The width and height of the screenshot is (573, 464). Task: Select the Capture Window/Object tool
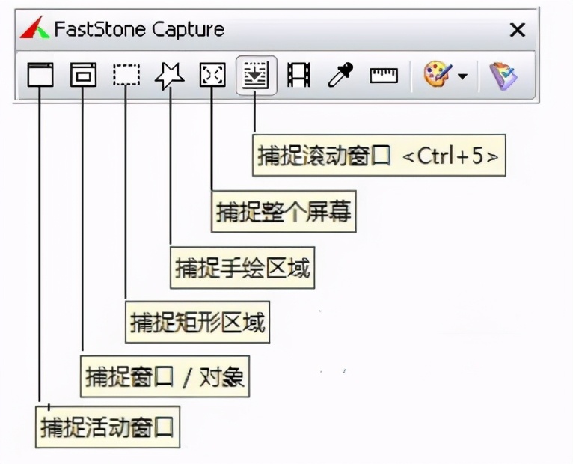click(x=83, y=75)
